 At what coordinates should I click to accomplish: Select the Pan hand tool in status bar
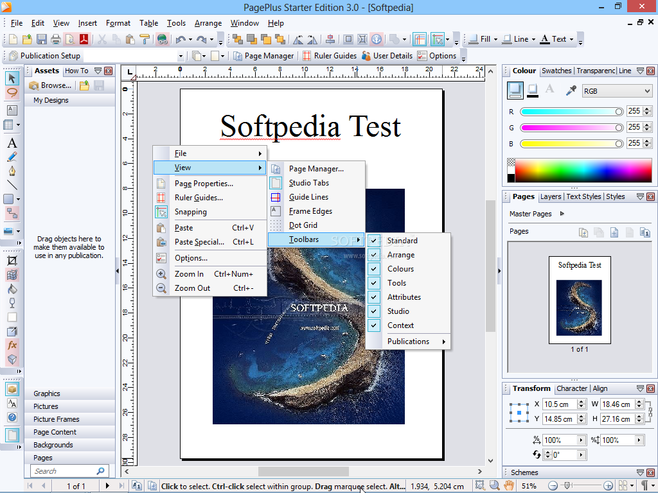click(509, 486)
